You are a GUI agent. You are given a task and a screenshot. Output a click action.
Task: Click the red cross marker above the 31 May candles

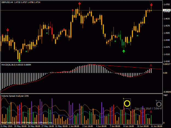coord(64,29)
